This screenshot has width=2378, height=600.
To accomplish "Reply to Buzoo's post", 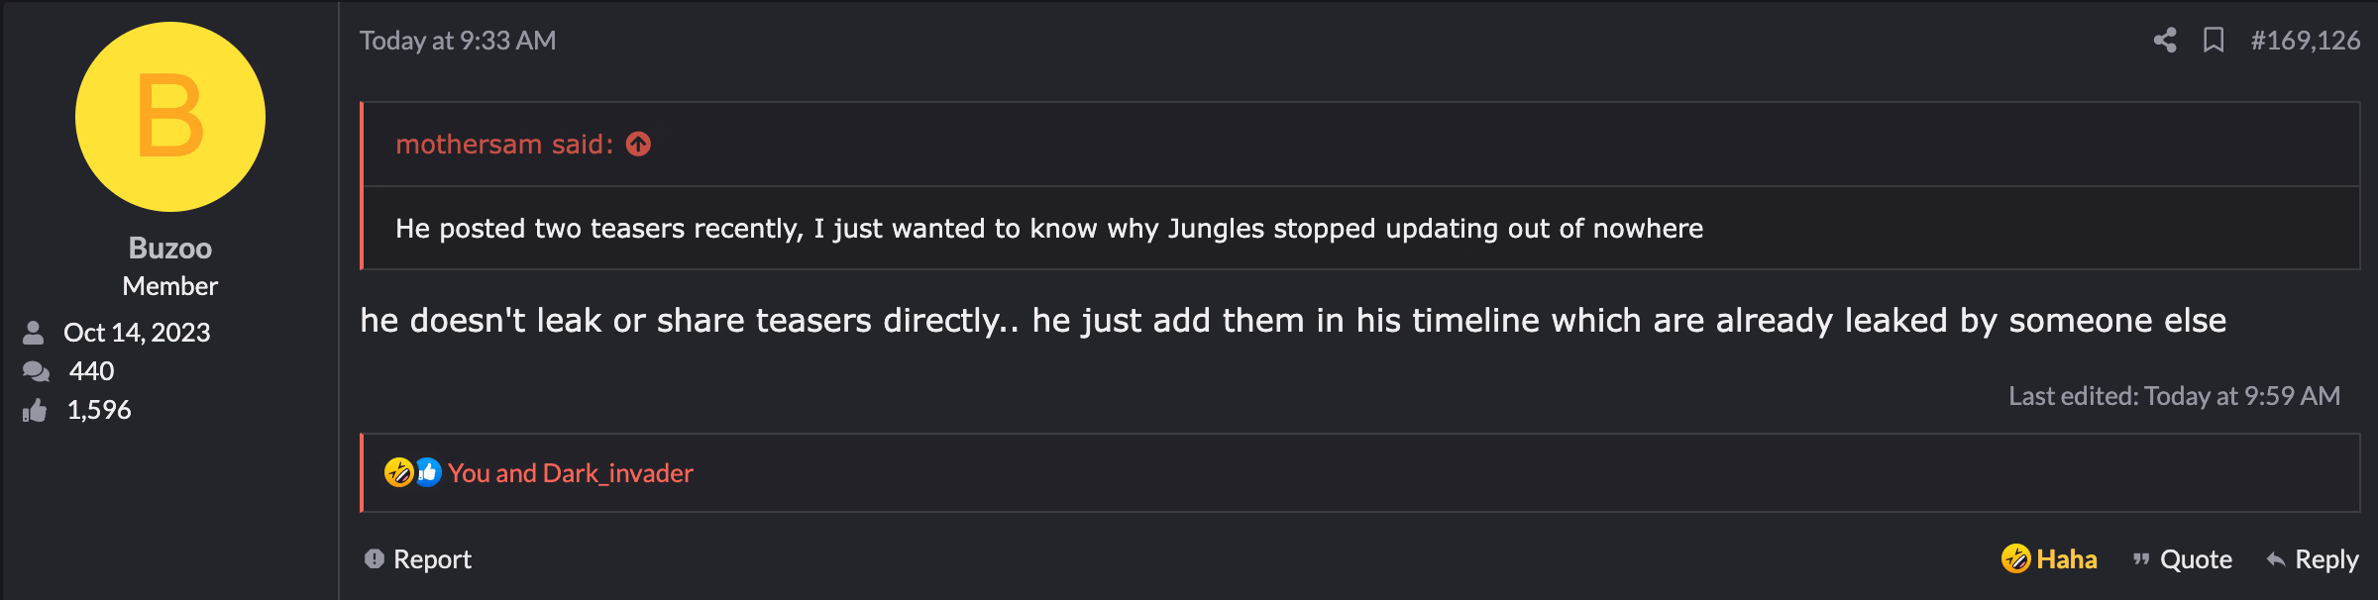I will point(2313,559).
